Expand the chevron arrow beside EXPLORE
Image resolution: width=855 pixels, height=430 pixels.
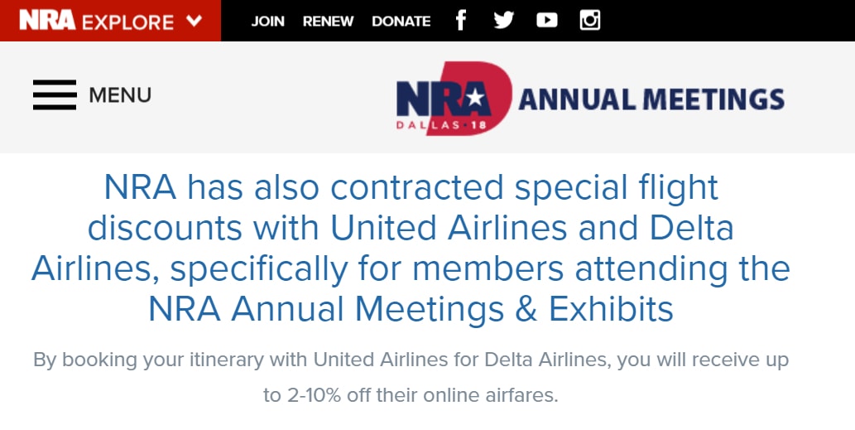coord(195,21)
